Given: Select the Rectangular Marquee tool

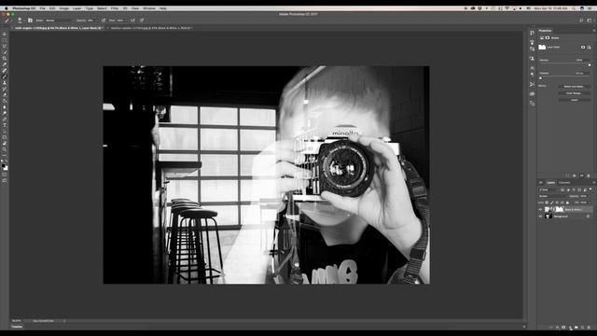Looking at the screenshot, I should 5,40.
